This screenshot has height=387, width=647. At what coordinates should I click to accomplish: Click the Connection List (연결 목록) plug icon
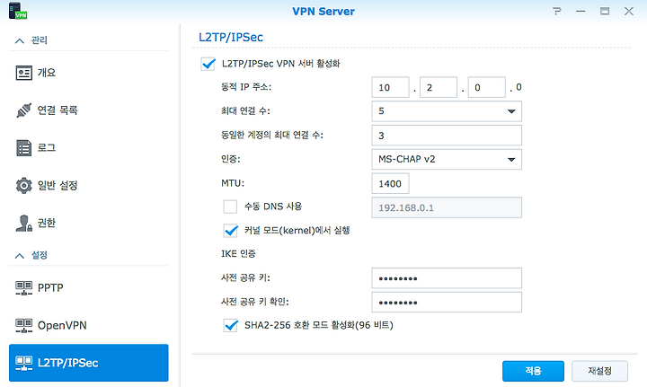(x=24, y=110)
